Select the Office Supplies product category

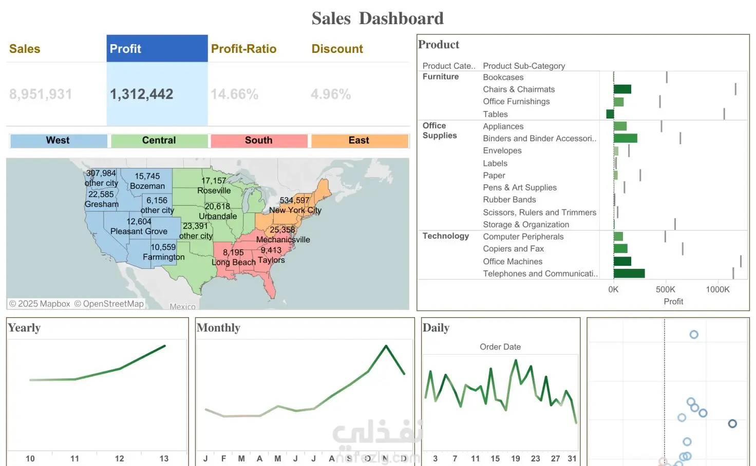(440, 130)
